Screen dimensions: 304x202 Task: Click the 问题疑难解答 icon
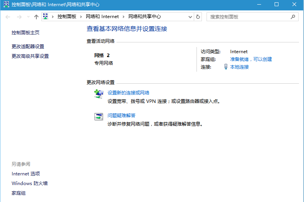(99, 116)
